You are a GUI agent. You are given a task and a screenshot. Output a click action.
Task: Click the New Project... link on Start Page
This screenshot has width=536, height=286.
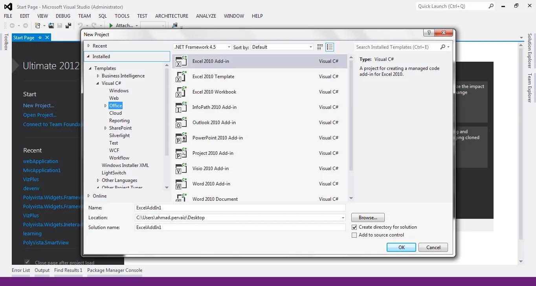39,106
